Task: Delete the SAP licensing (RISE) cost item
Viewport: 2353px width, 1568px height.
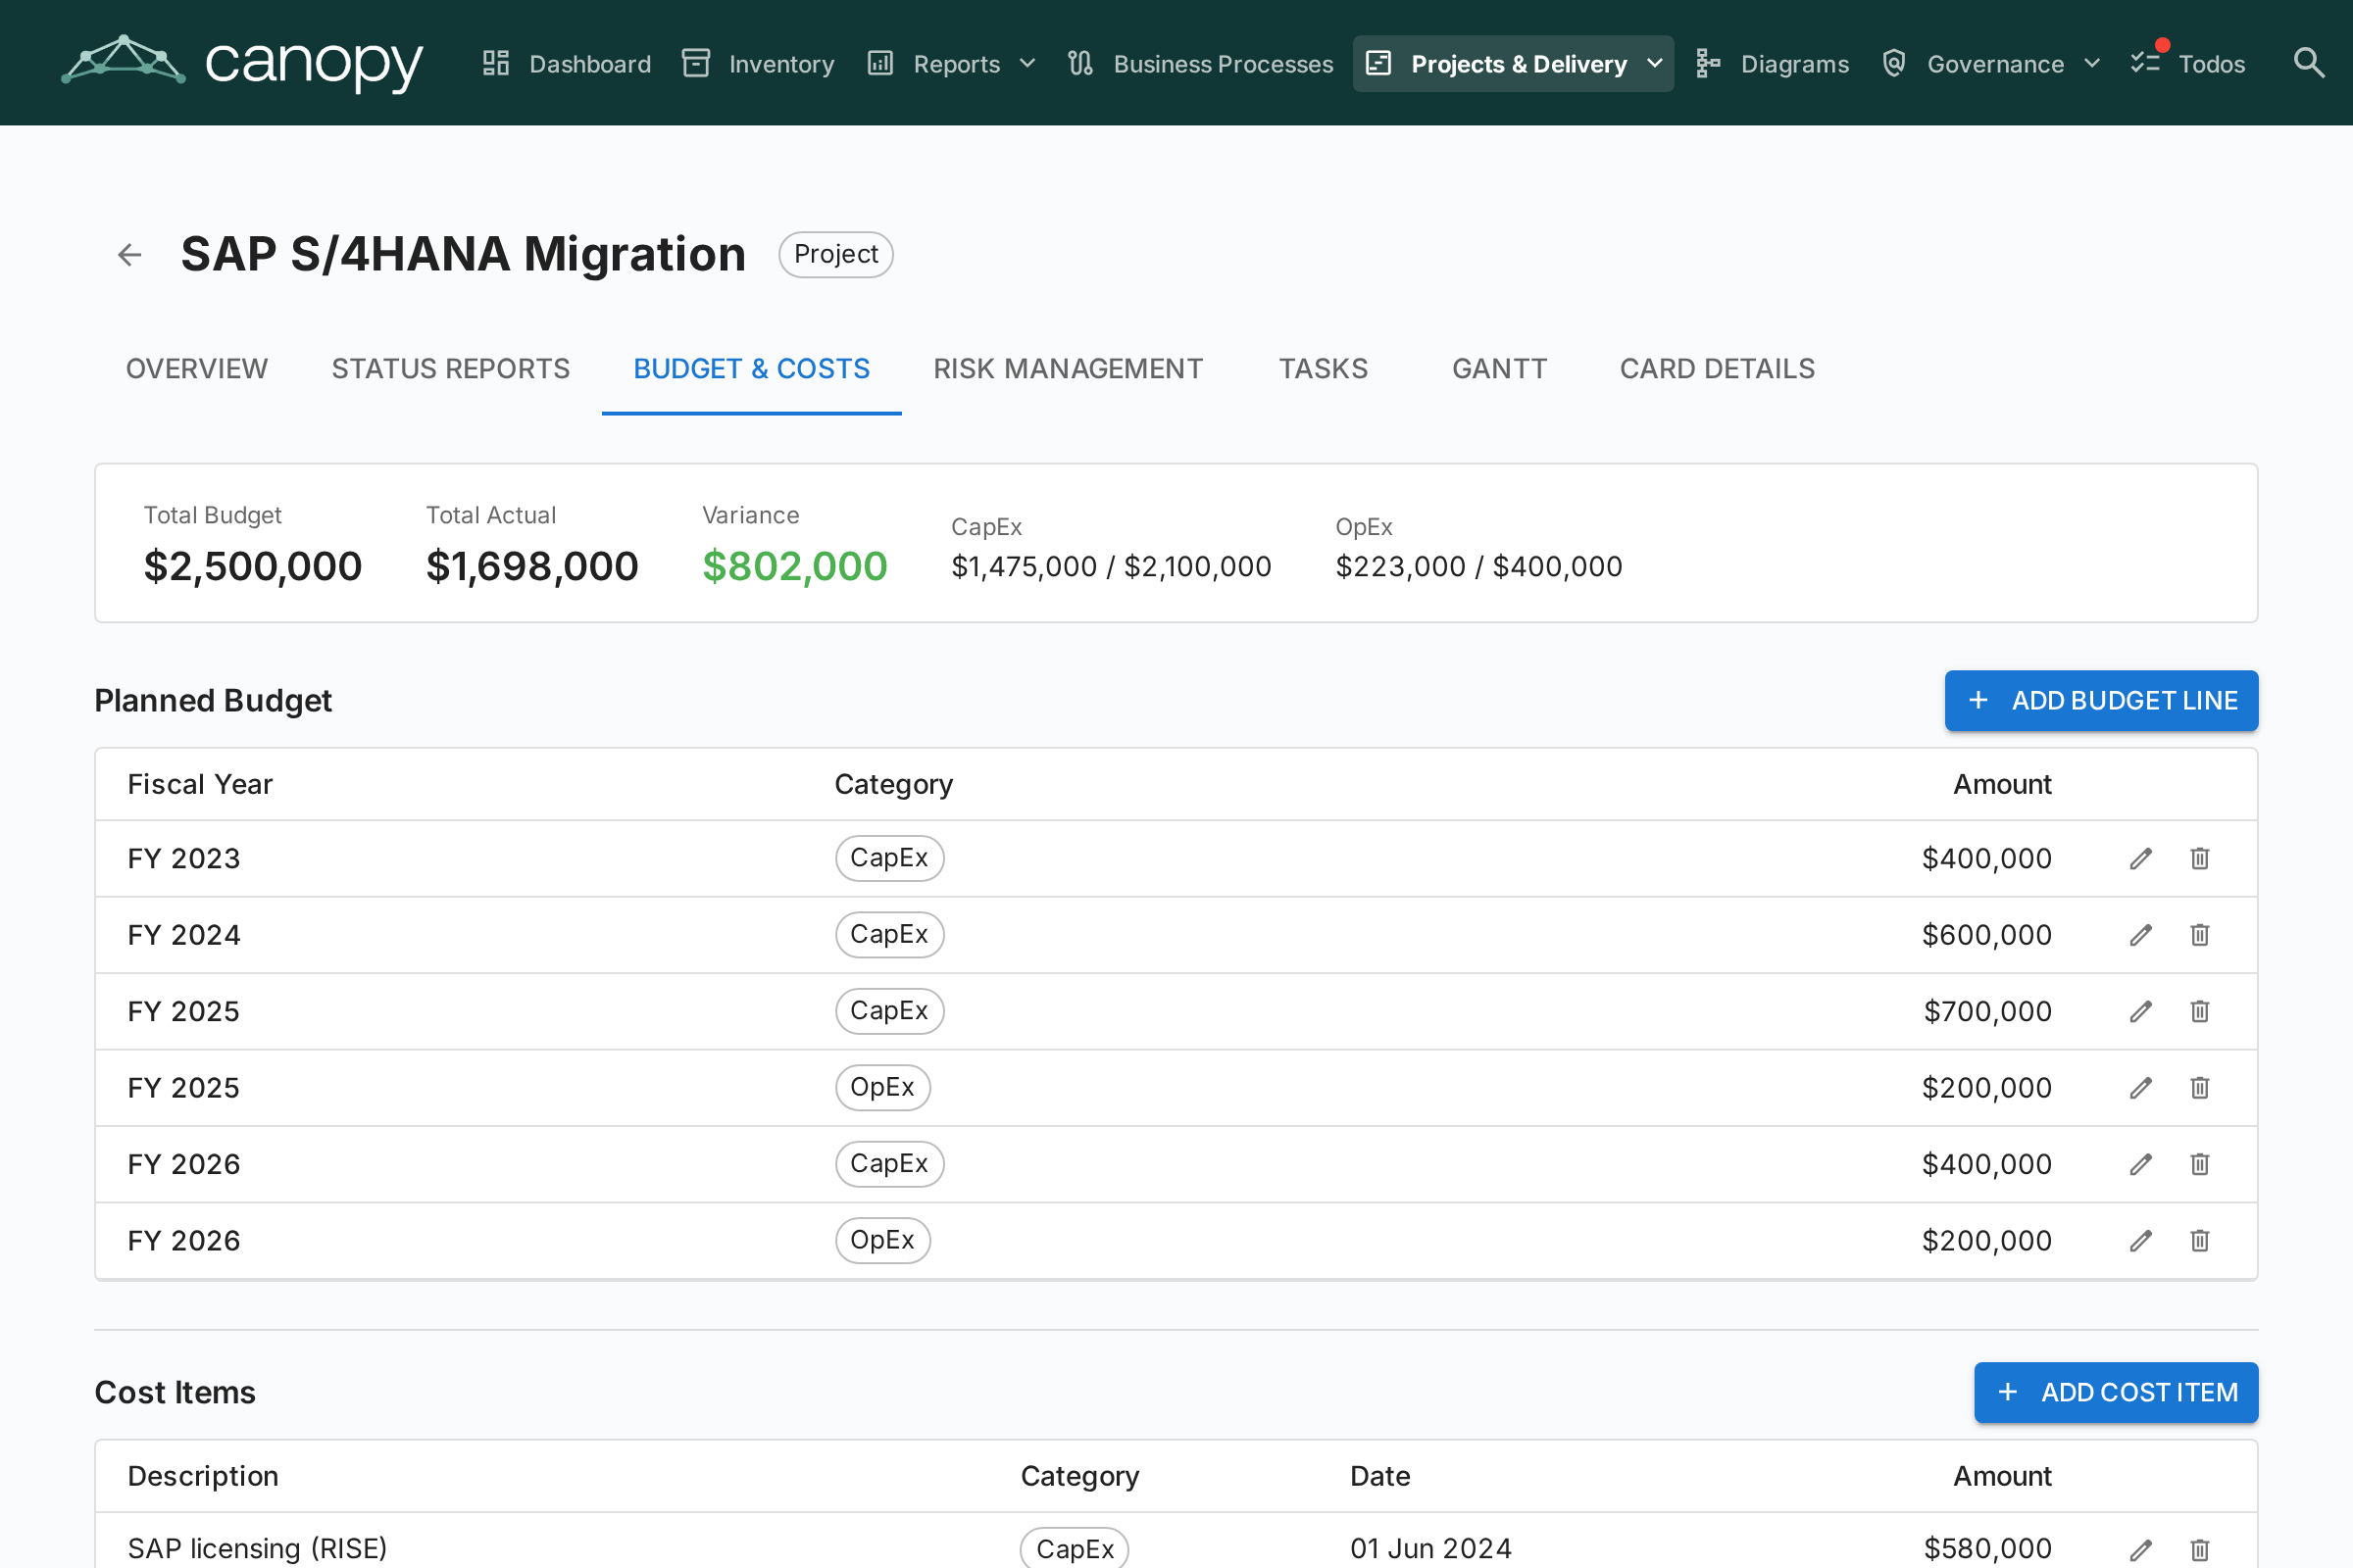Action: [2199, 1550]
